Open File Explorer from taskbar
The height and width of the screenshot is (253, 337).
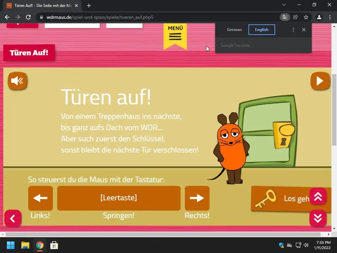point(25,245)
